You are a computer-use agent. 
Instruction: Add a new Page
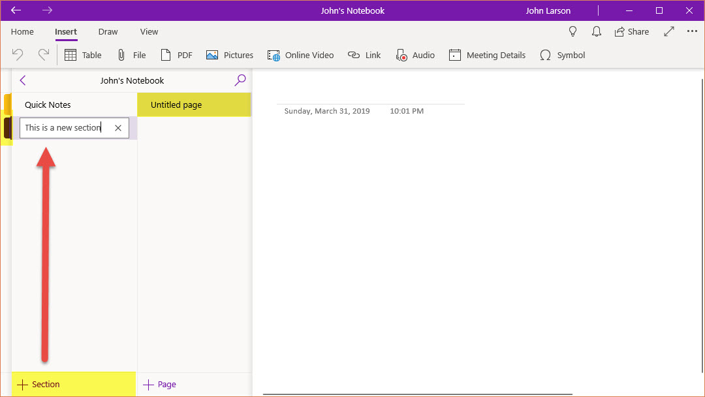(x=160, y=385)
